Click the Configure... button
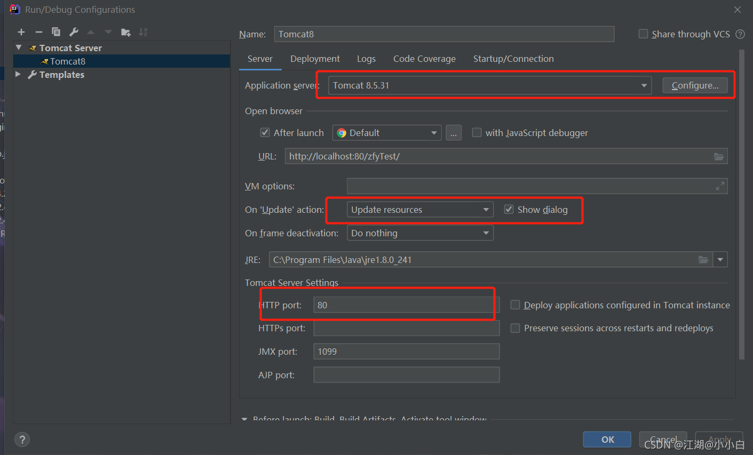Screen dimensions: 753x455 695,85
